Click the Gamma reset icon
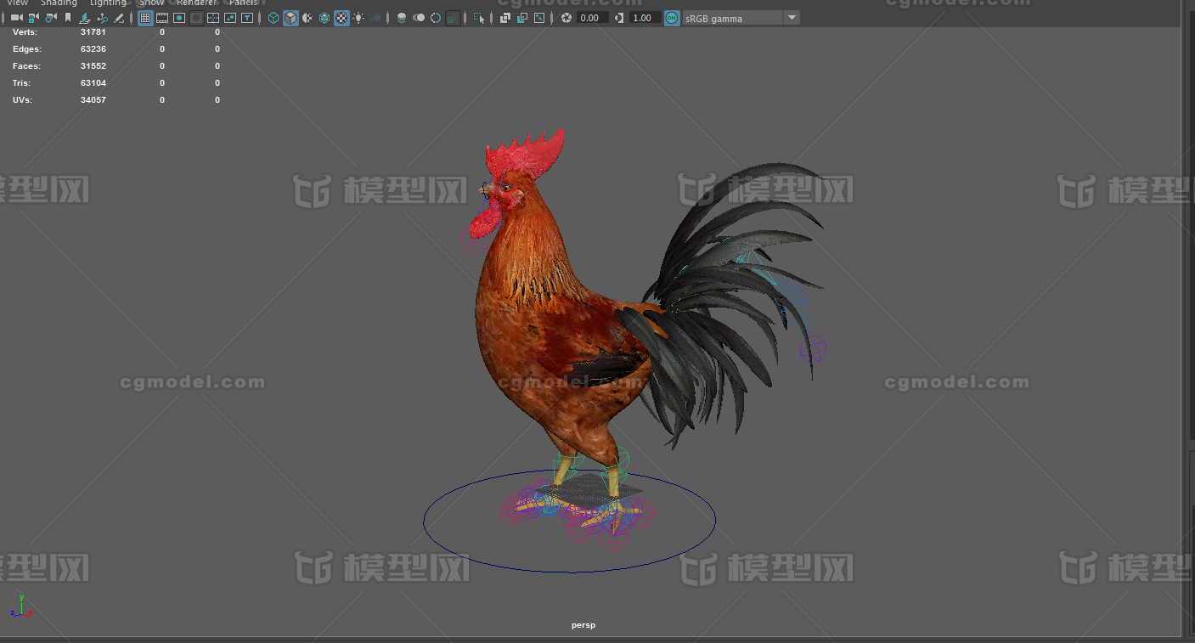The width and height of the screenshot is (1195, 643). pyautogui.click(x=619, y=18)
